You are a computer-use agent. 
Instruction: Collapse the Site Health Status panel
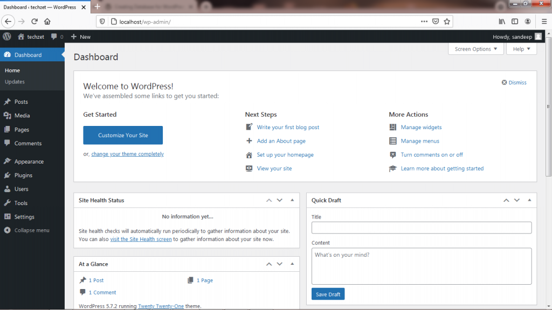292,200
